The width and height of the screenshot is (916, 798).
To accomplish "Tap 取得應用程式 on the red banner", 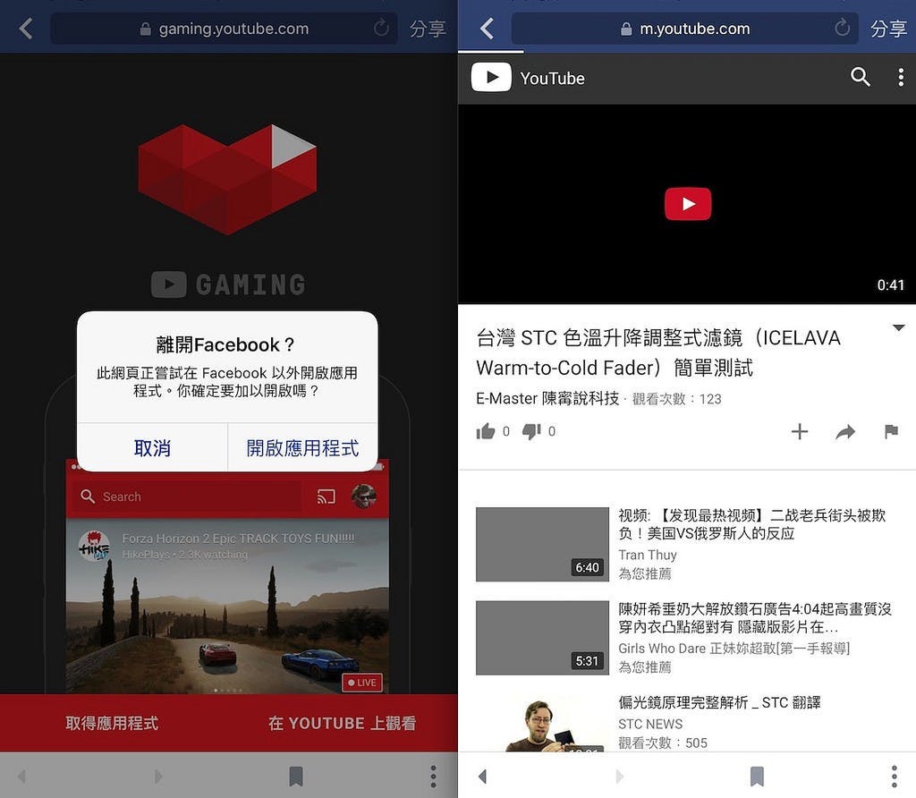I will tap(112, 723).
